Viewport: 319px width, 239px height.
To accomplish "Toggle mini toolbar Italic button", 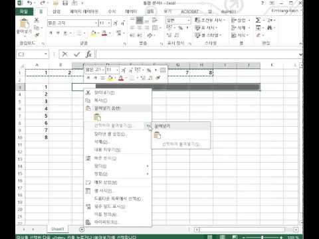I will pos(95,78).
